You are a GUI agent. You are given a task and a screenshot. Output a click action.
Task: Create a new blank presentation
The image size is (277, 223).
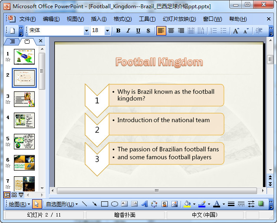pos(12,31)
